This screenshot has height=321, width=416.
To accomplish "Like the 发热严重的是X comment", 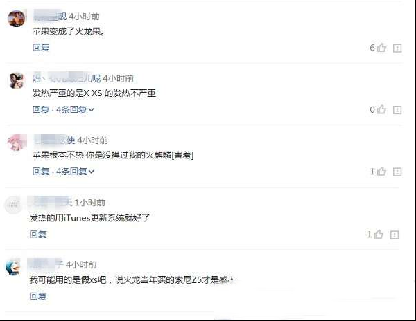I will 381,109.
